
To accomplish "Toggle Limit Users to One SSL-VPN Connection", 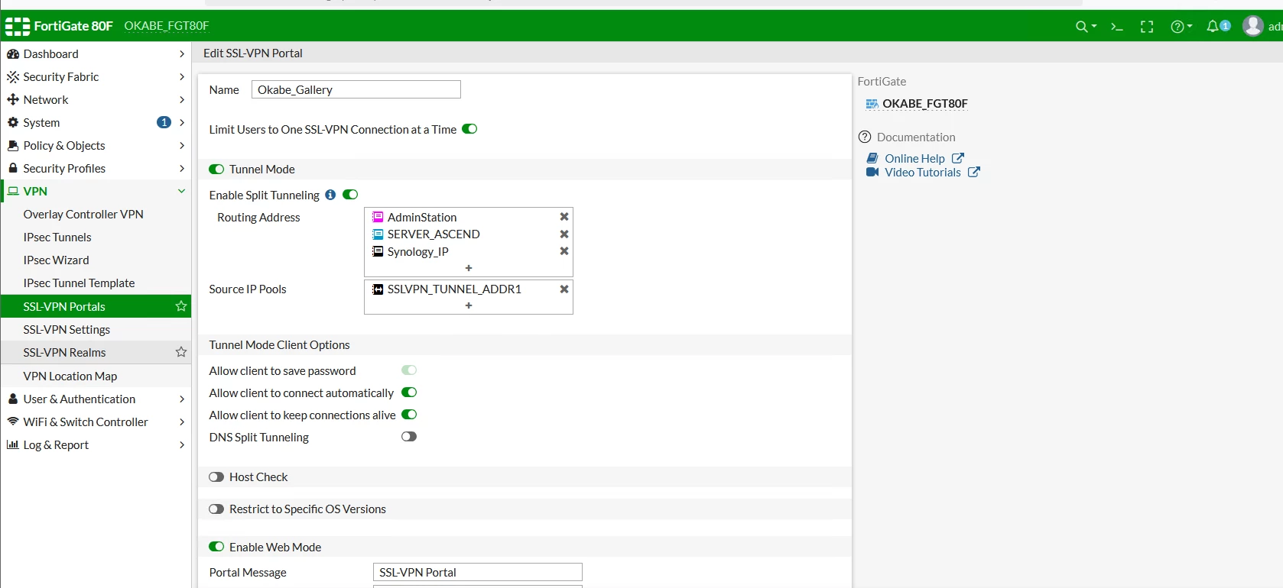I will [x=469, y=129].
